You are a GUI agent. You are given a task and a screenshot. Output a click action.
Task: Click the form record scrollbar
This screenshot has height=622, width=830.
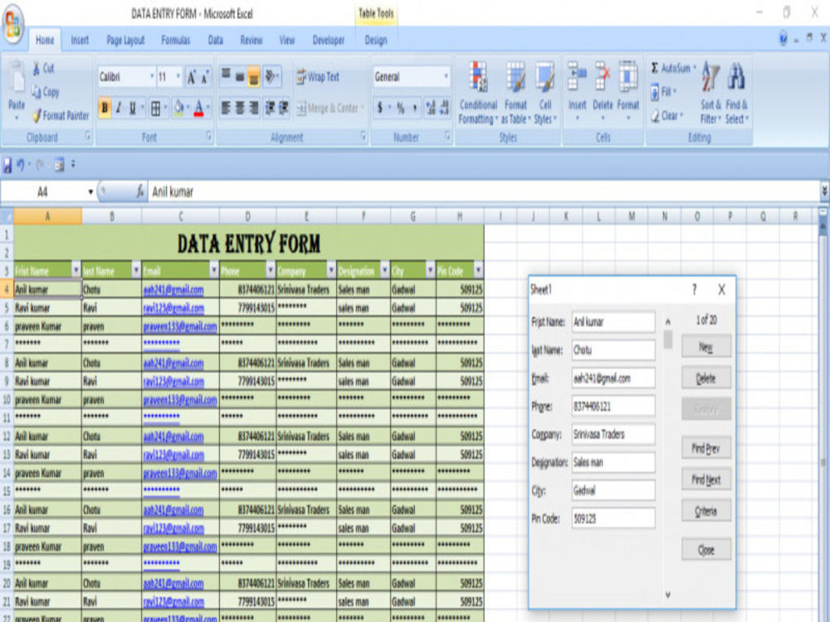click(x=668, y=458)
